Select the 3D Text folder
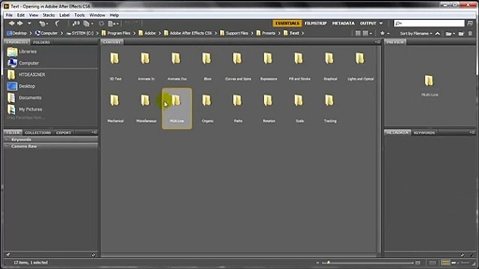 (115, 66)
